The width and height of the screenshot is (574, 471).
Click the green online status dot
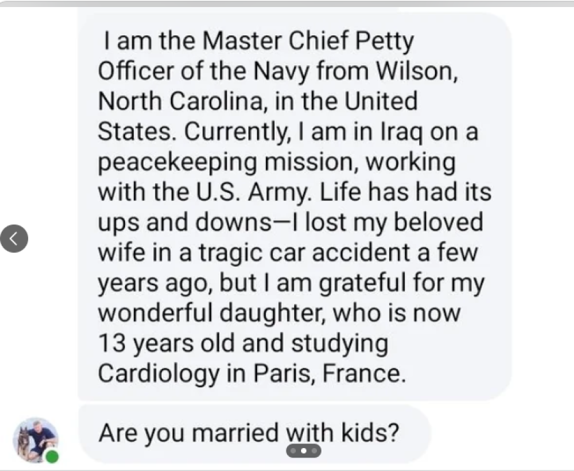[x=51, y=456]
